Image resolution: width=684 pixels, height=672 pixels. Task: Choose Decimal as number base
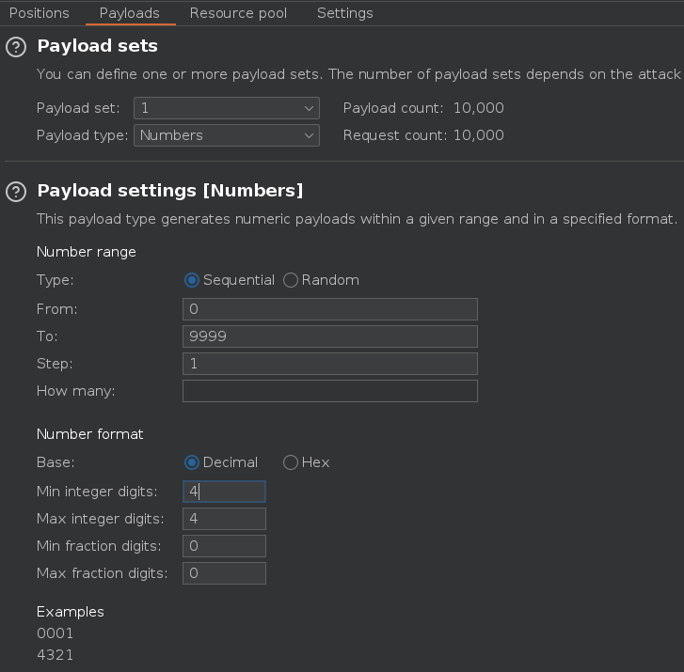tap(192, 462)
